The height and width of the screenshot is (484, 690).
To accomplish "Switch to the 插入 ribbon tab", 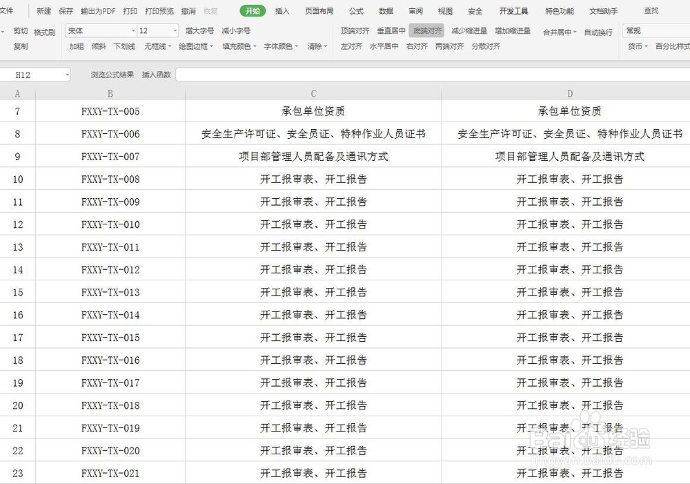I will pos(282,10).
